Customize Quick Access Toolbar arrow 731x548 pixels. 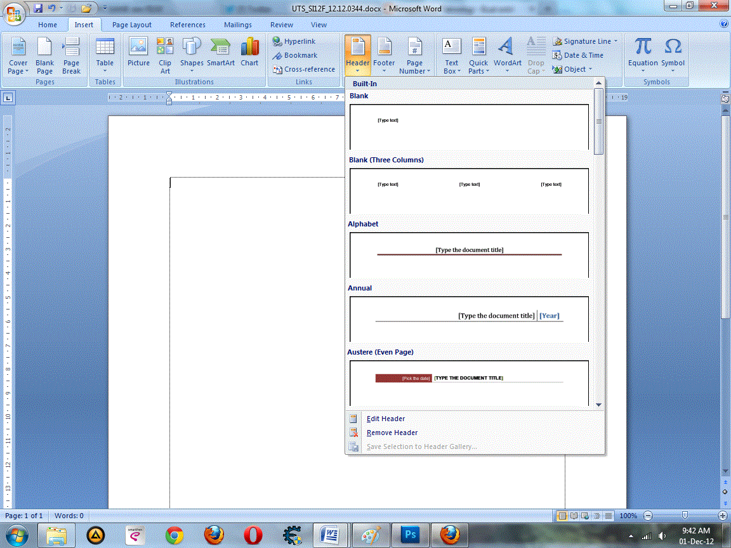(105, 8)
